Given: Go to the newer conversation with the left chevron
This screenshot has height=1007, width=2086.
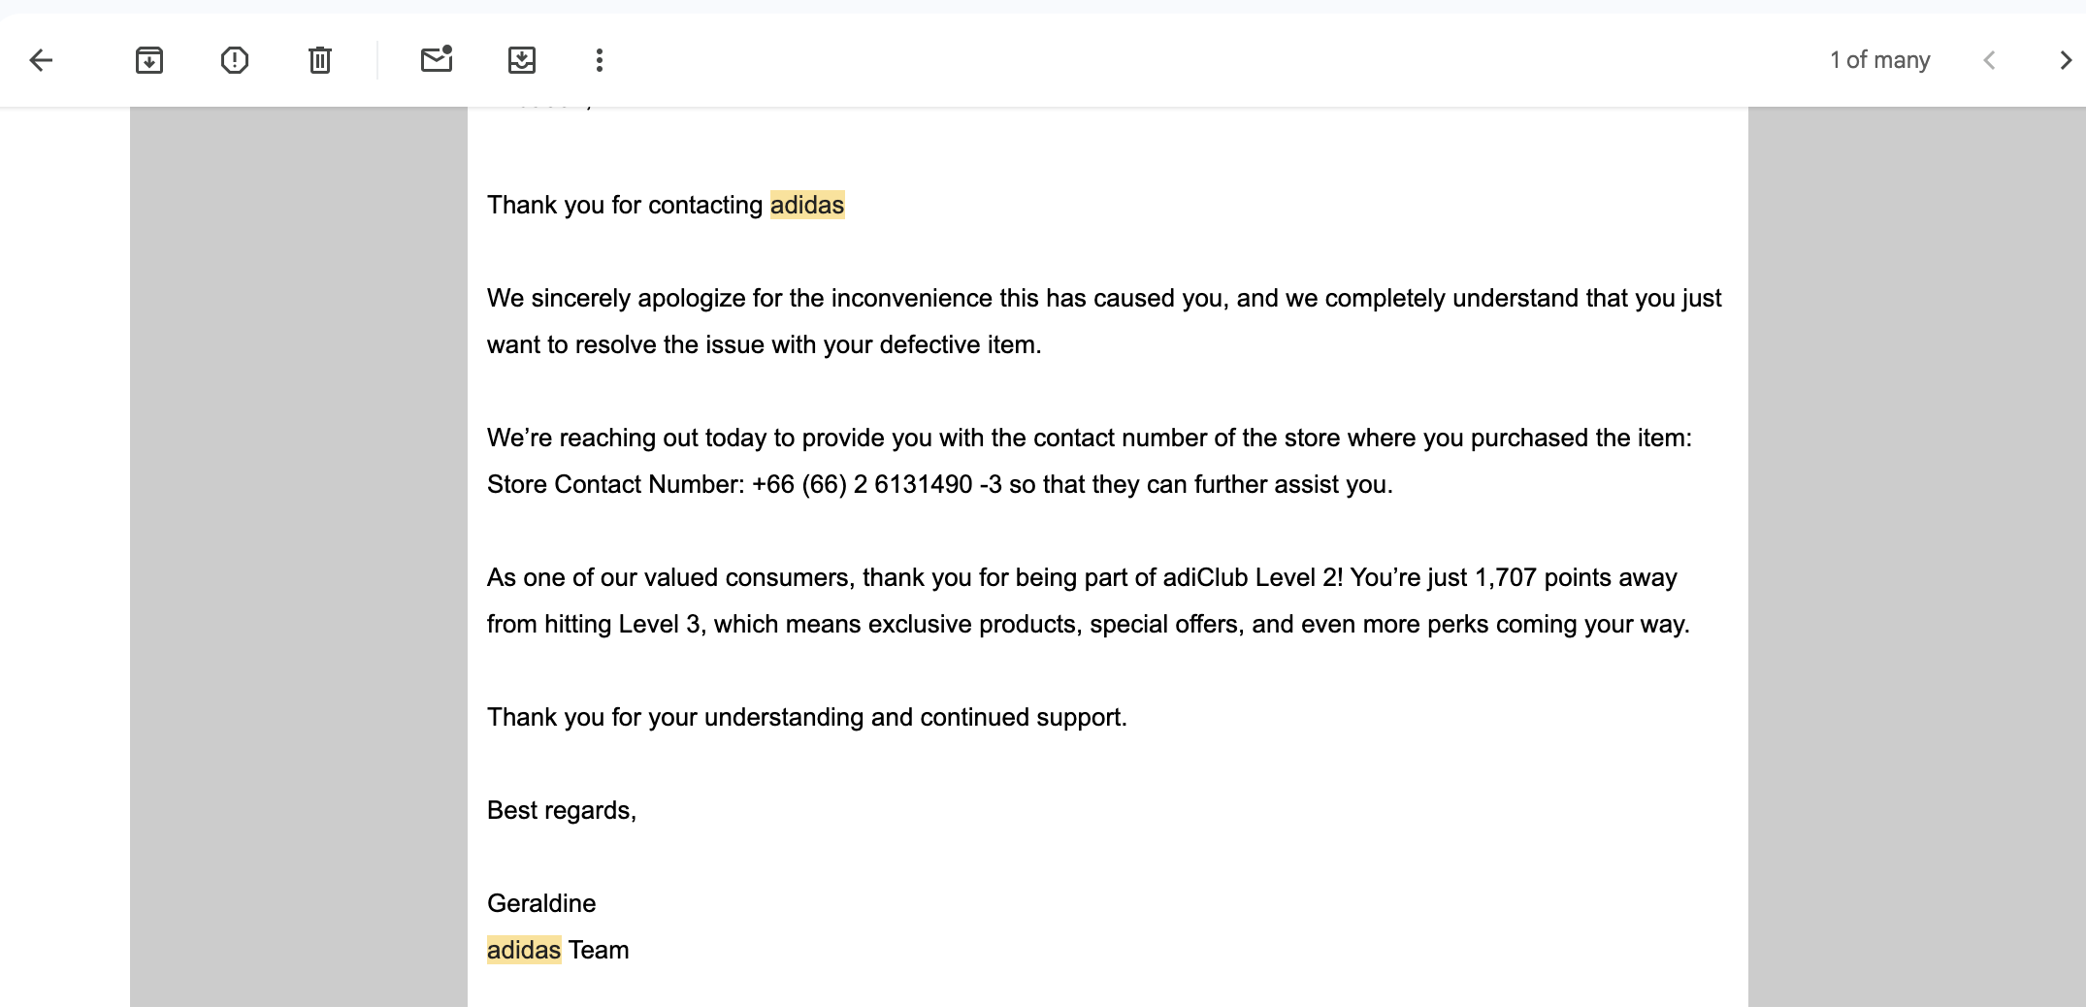Looking at the screenshot, I should pyautogui.click(x=1989, y=60).
